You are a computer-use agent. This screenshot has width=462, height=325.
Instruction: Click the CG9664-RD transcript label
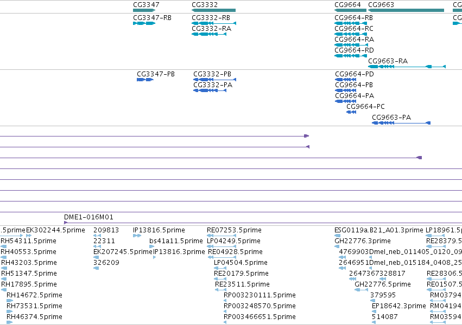pyautogui.click(x=354, y=50)
